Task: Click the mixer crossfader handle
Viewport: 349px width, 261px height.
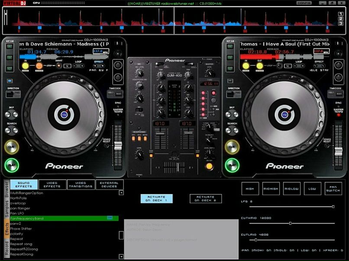Action: click(178, 167)
